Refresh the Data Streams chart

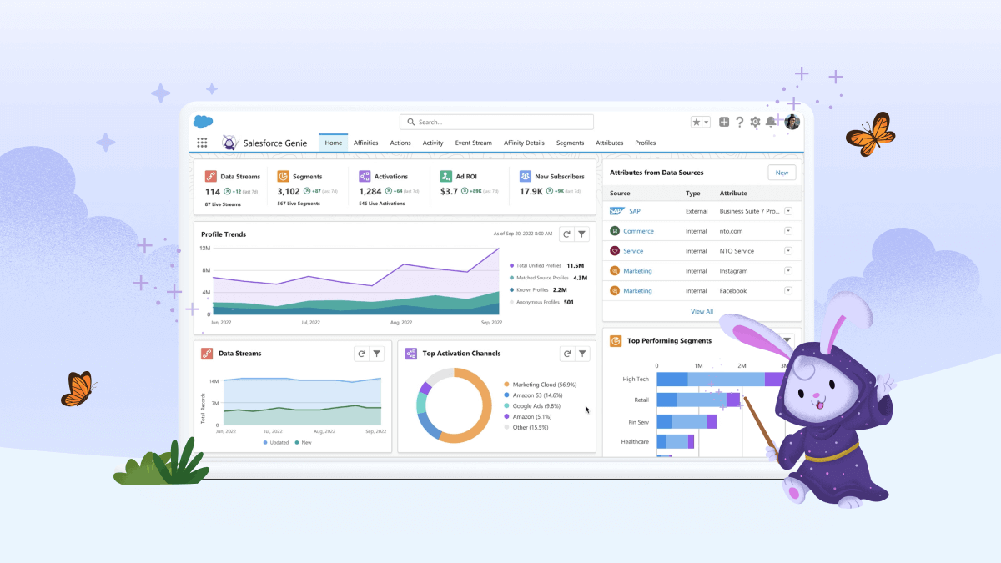coord(361,354)
